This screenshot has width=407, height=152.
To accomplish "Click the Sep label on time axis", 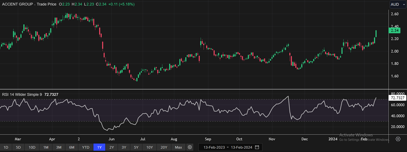I will point(207,139).
